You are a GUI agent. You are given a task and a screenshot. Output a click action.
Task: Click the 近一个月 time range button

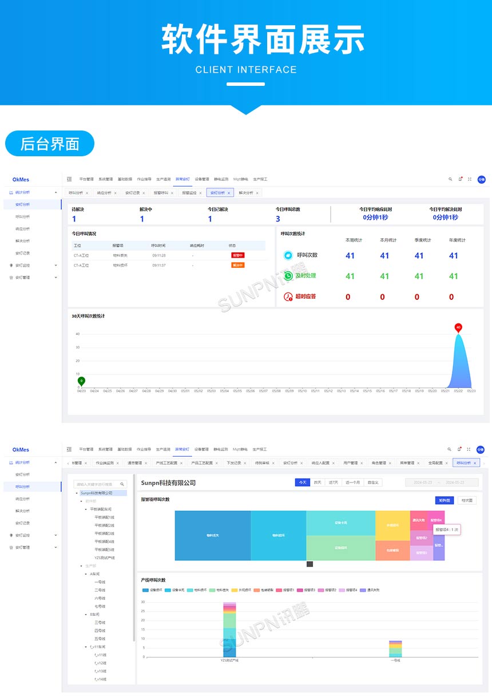pos(352,483)
